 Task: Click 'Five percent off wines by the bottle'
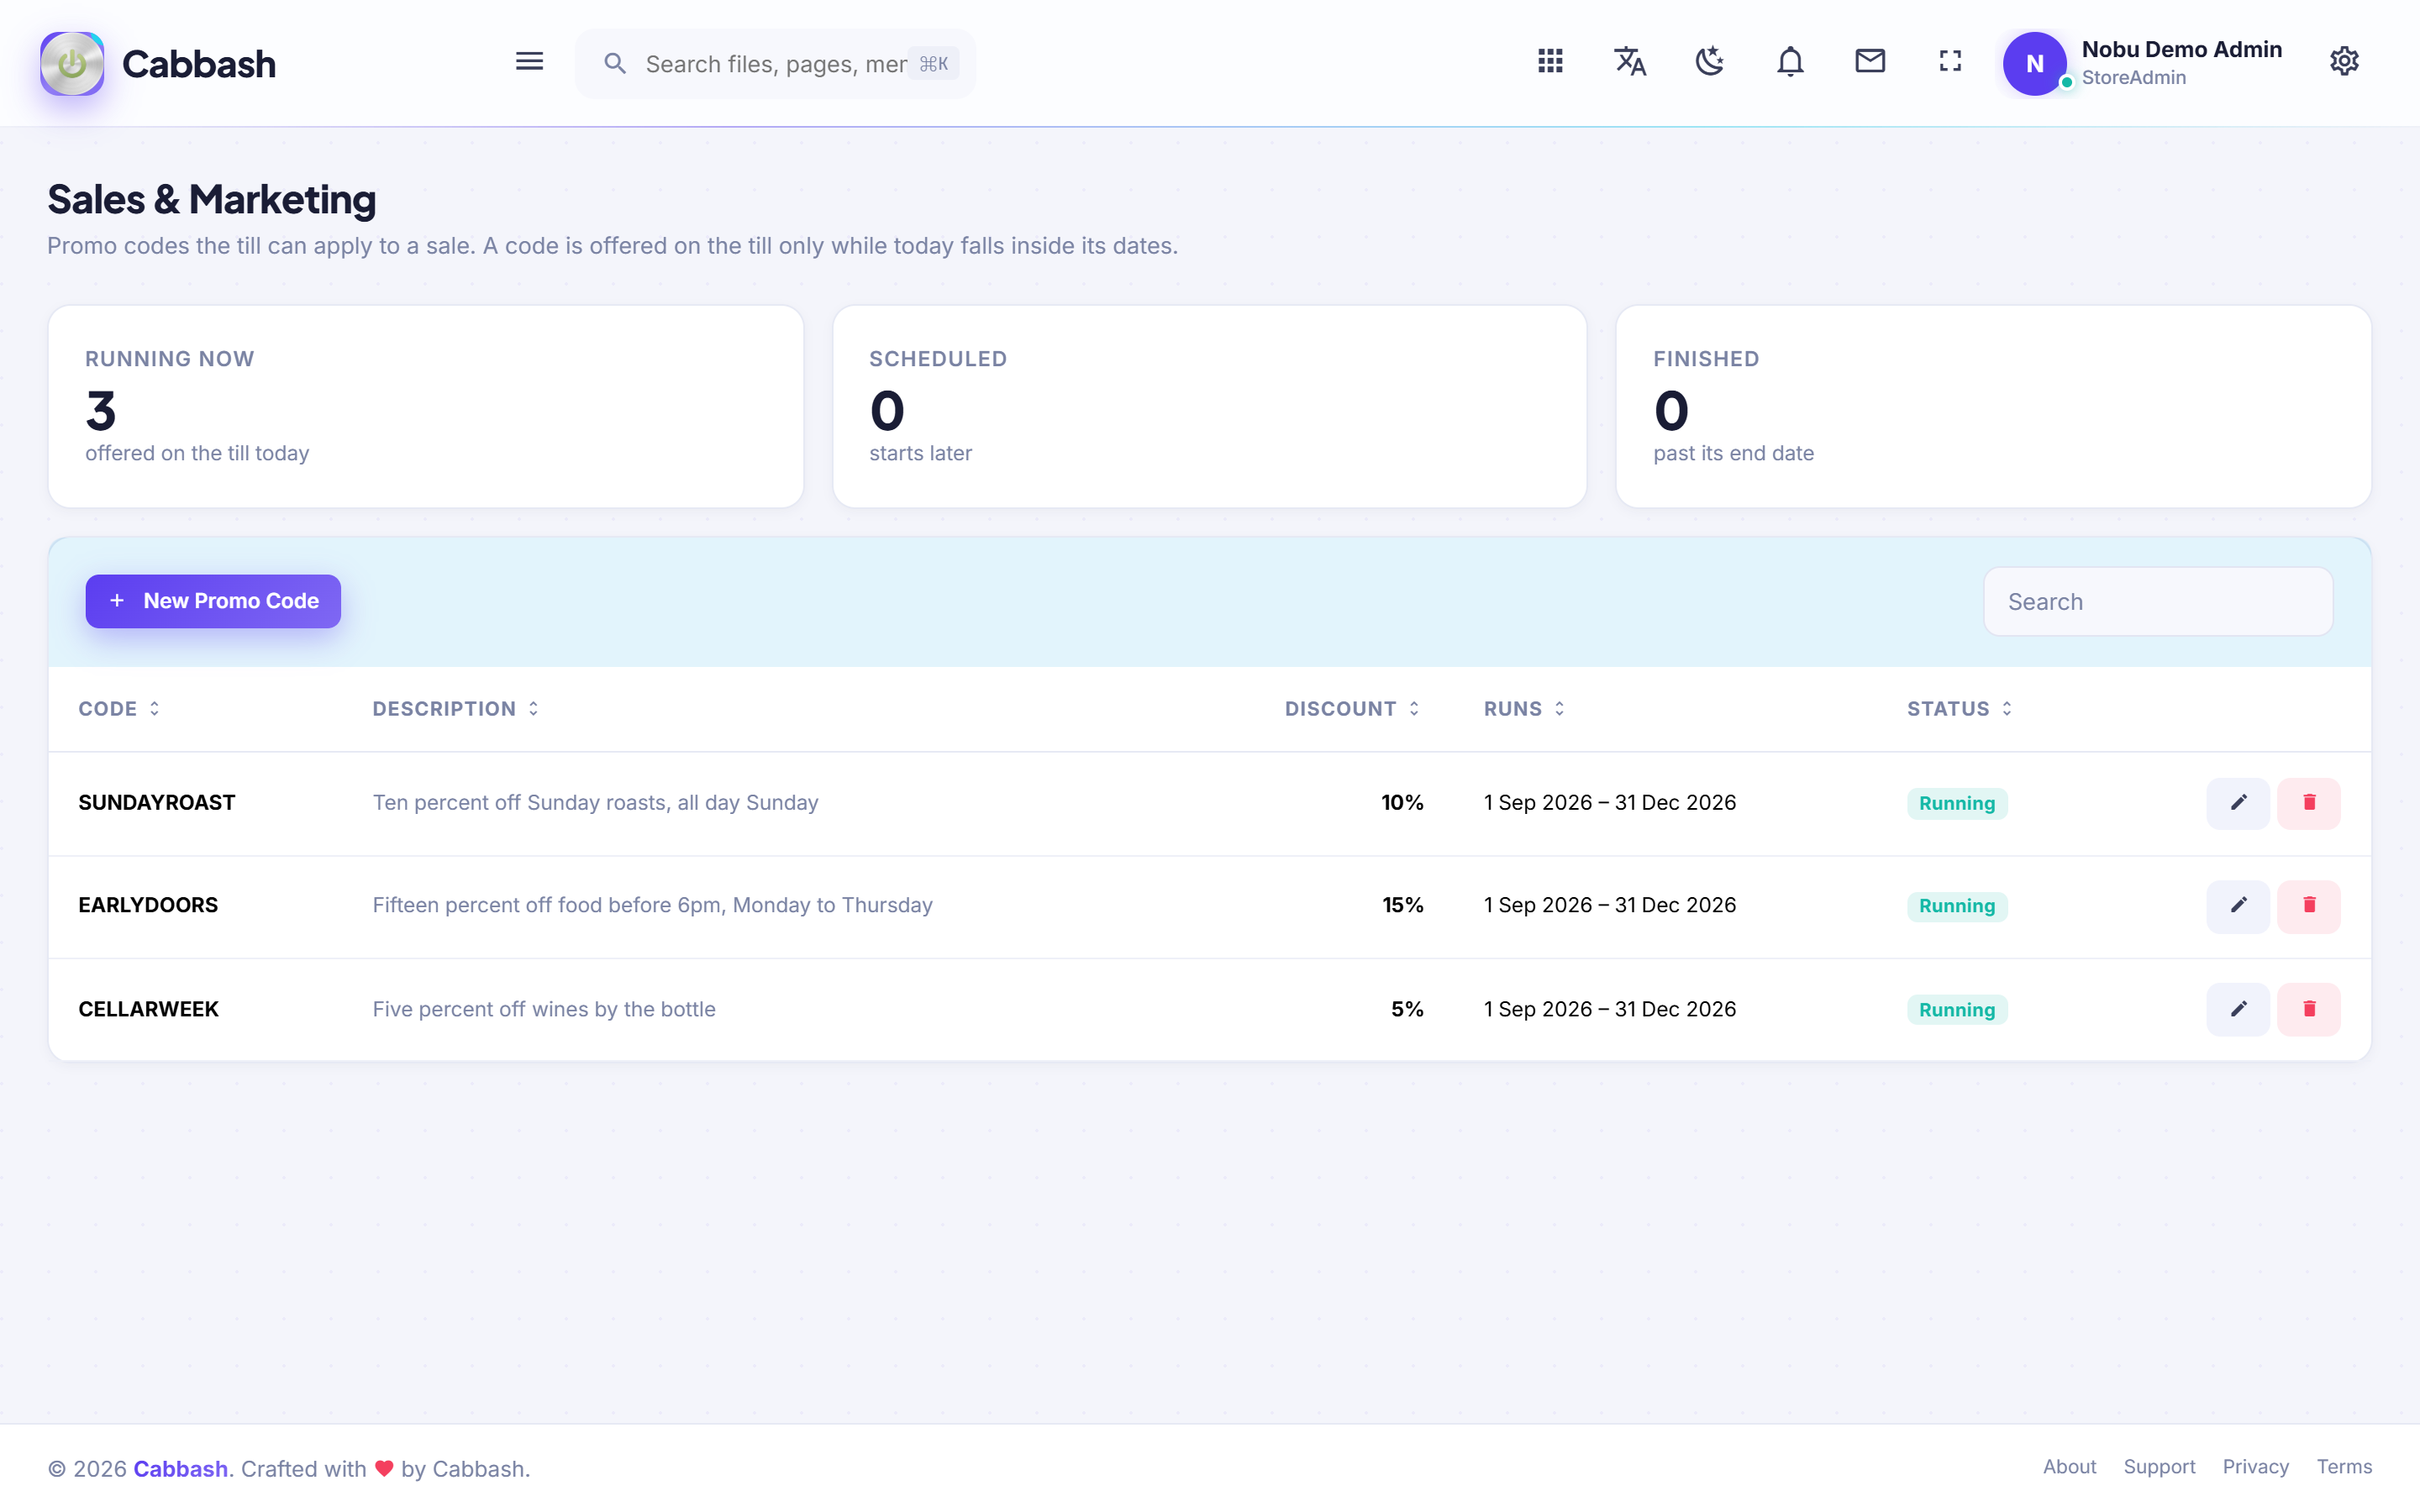544,1009
